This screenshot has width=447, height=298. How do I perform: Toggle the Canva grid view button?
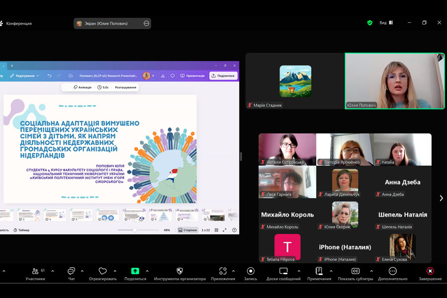click(x=217, y=230)
